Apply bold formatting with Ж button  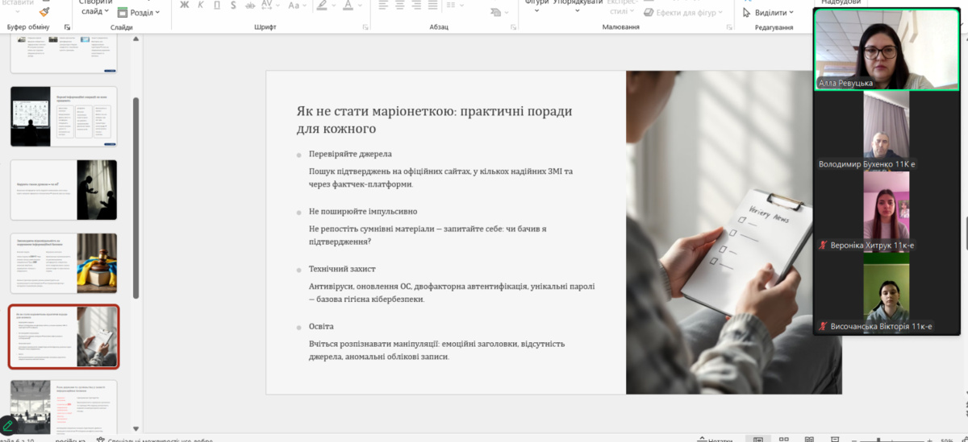coord(184,6)
